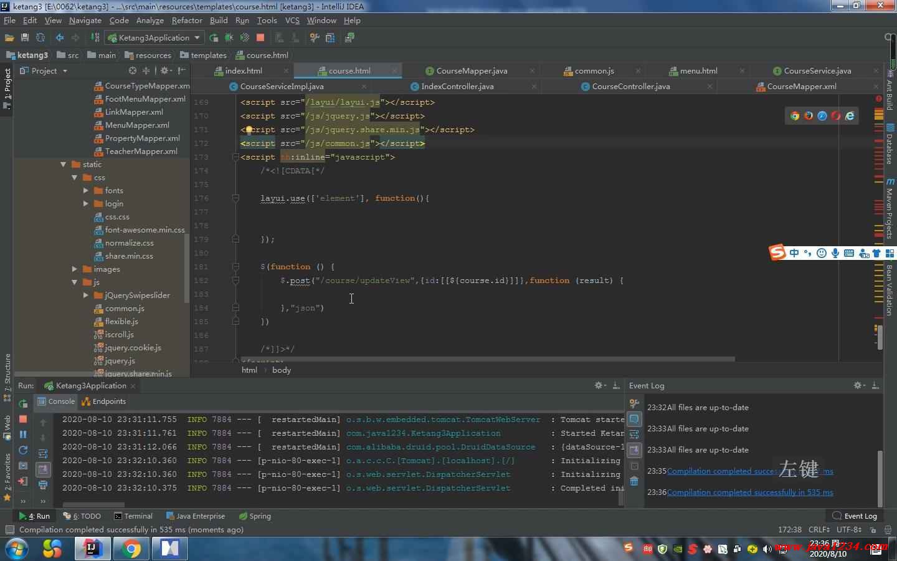Open the page in the Opera browser icon
Viewport: 897px width, 561px height.
(836, 115)
